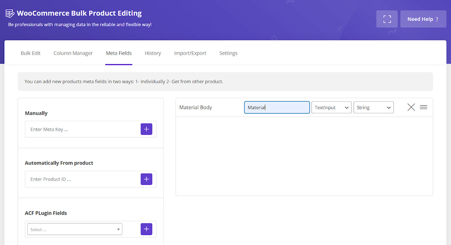Open the Import/Export tab

190,53
